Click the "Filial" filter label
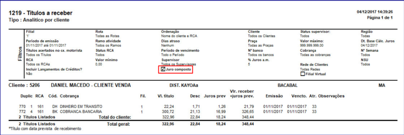The height and width of the screenshot is (135, 404). (x=30, y=32)
